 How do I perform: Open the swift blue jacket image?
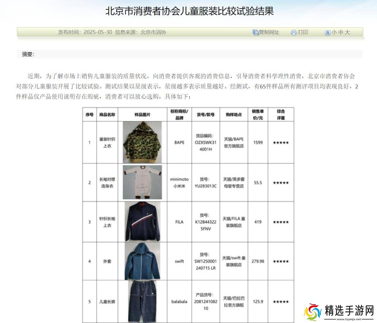point(142,261)
